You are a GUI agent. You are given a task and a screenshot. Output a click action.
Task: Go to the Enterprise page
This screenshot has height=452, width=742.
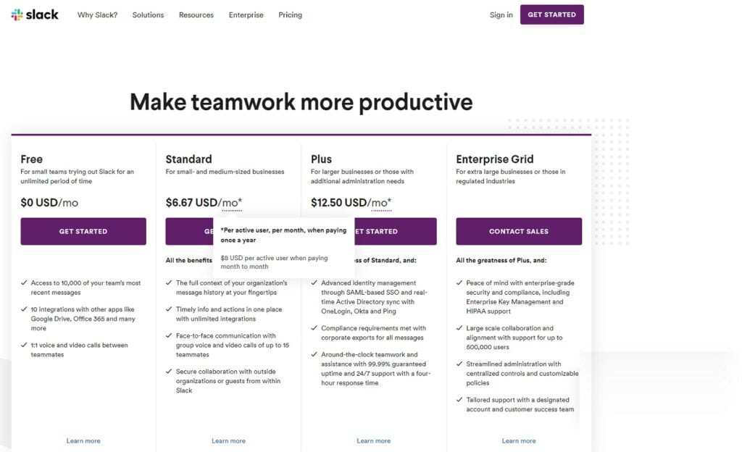(x=246, y=14)
